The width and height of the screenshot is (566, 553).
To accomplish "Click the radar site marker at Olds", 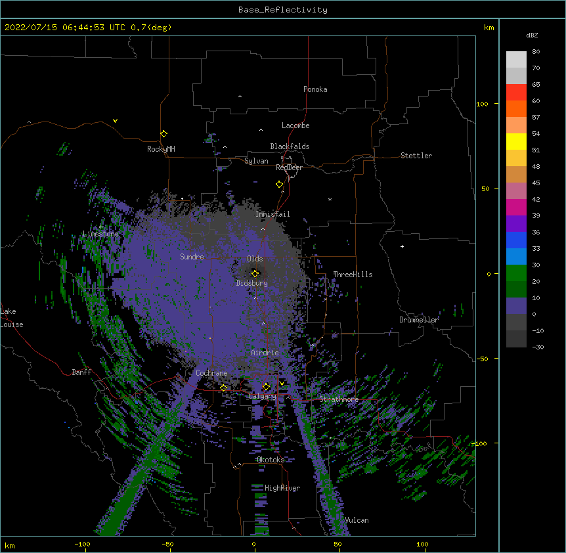I will (255, 273).
